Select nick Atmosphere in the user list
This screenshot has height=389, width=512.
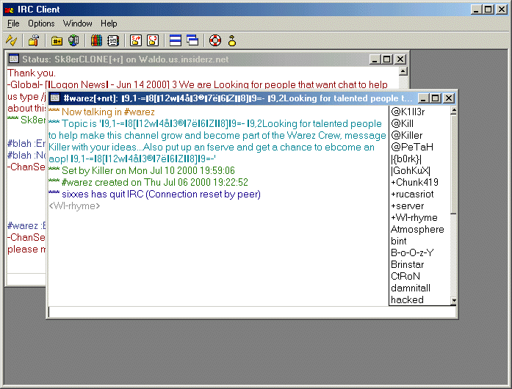[x=417, y=229]
